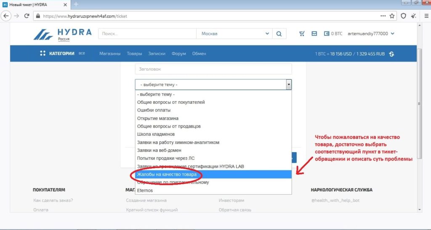This screenshot has height=230, width=431.
Task: Bookmark the page with the star icon
Action: pos(392,16)
